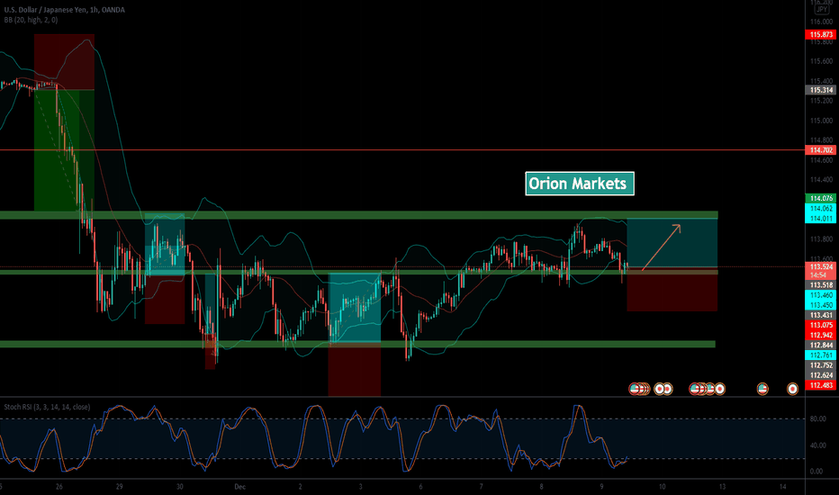Image resolution: width=839 pixels, height=495 pixels.
Task: Click the 112.483 red price label
Action: tap(821, 385)
